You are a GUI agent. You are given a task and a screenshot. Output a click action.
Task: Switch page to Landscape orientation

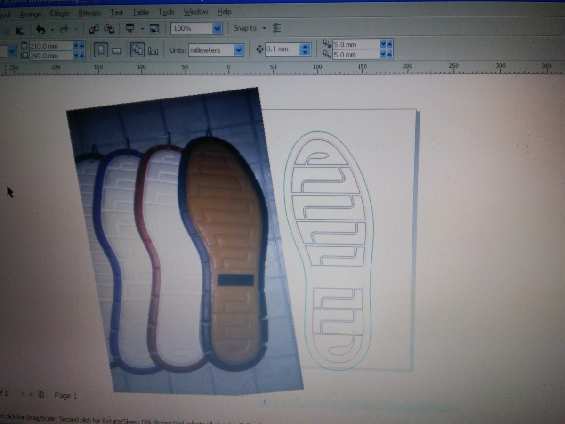117,50
